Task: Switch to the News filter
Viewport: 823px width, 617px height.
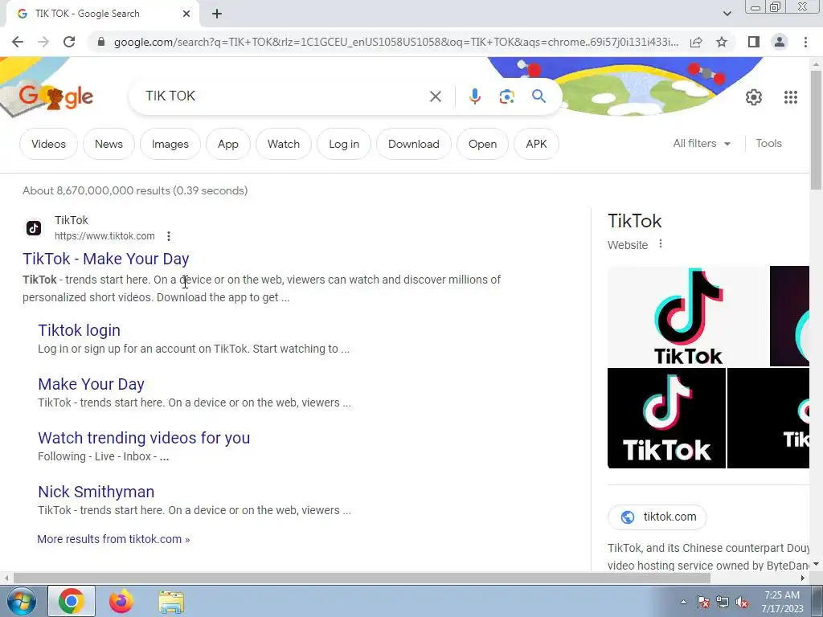Action: click(x=109, y=144)
